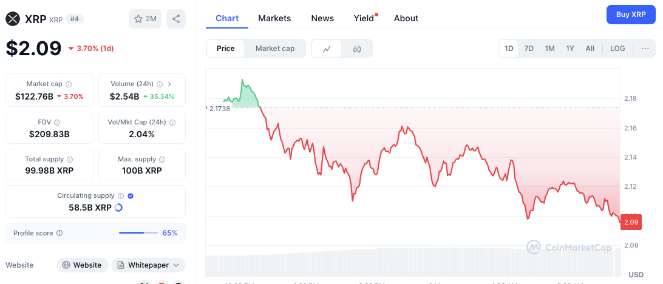663x284 pixels.
Task: Switch to candlestick chart icon
Action: coord(357,49)
